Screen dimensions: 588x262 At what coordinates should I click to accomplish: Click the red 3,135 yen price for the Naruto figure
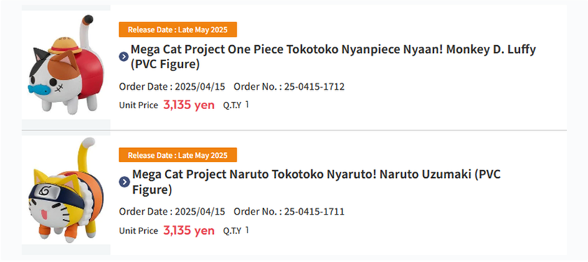(189, 230)
